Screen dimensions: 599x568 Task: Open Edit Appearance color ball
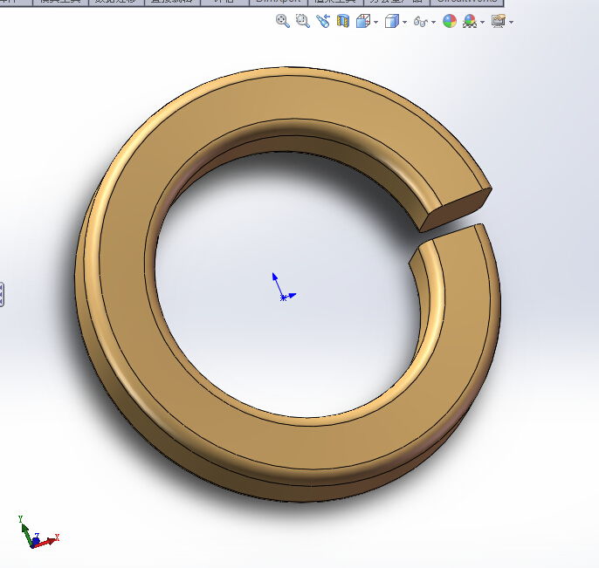point(450,21)
